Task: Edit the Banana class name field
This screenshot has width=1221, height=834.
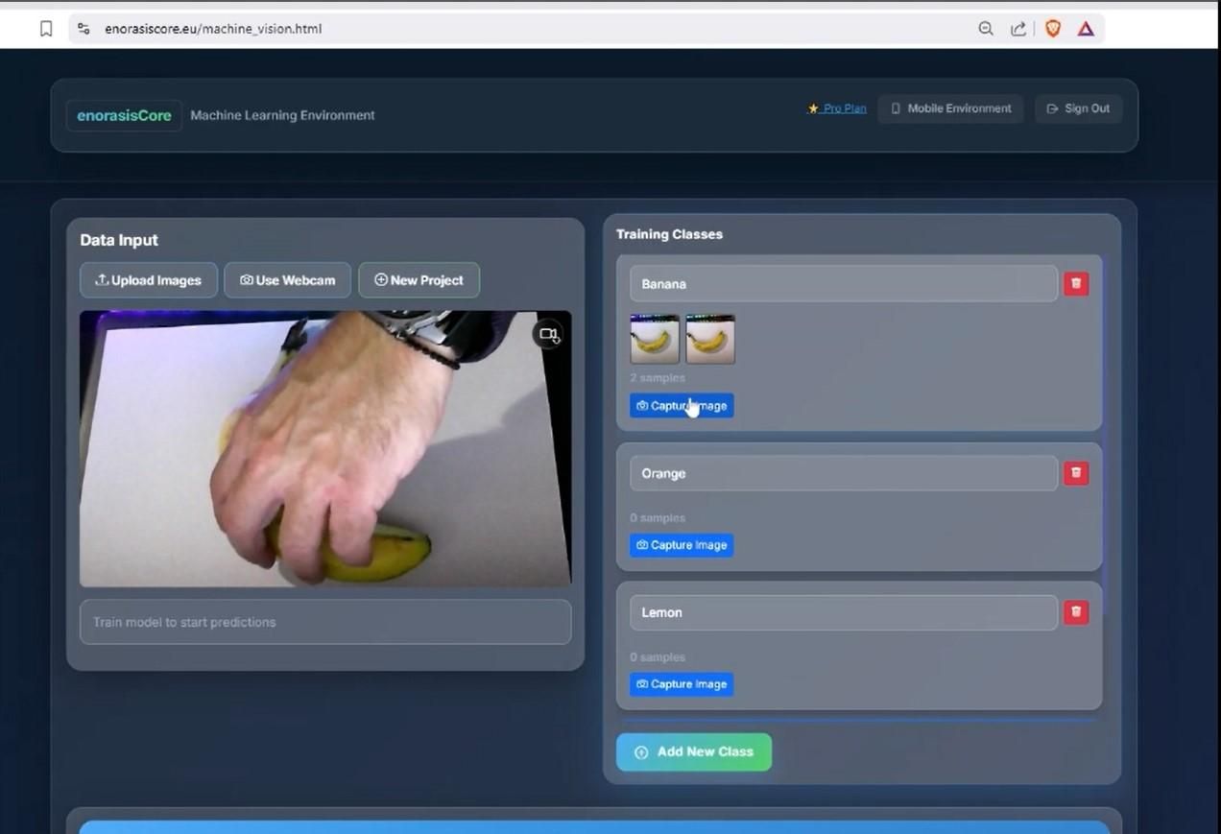Action: [844, 284]
